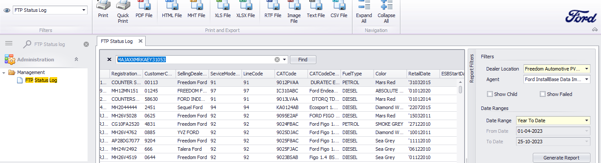
Task: Click the Find button
Action: (x=303, y=60)
